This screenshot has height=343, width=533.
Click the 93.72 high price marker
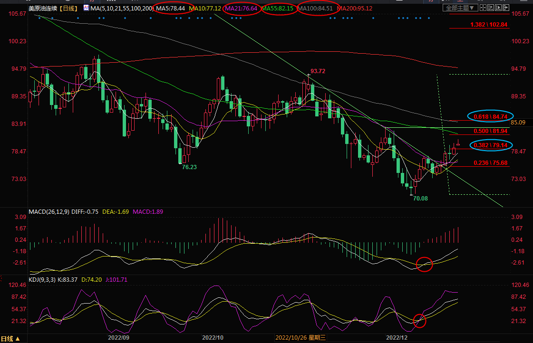(318, 71)
